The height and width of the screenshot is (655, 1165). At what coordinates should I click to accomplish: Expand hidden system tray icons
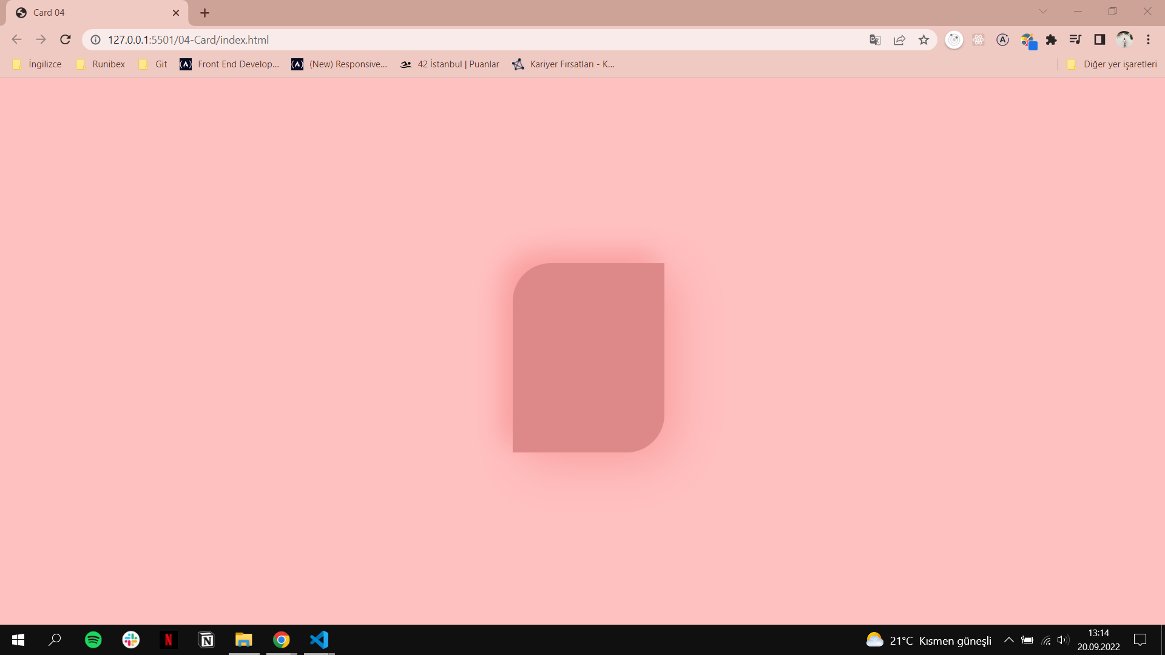click(1009, 639)
